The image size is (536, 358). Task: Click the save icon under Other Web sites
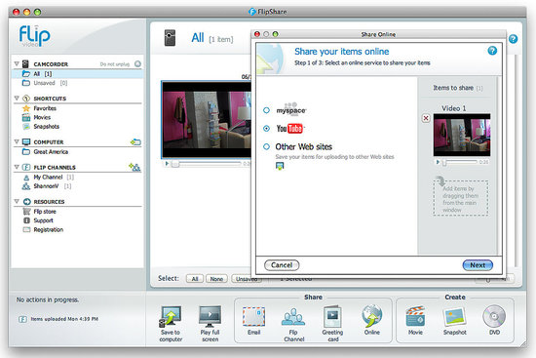coord(280,167)
